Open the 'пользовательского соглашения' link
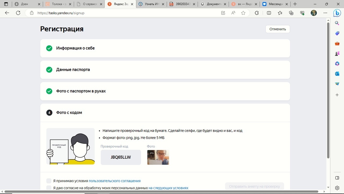Screen dimensions: 344x194 [x=114, y=181]
